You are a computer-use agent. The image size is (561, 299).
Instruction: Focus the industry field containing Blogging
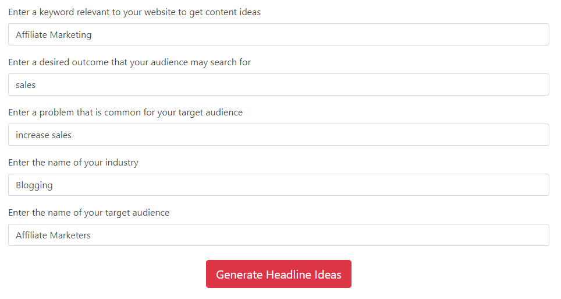(278, 185)
